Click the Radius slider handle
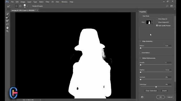The width and height of the screenshot is (181, 101). (141, 48)
